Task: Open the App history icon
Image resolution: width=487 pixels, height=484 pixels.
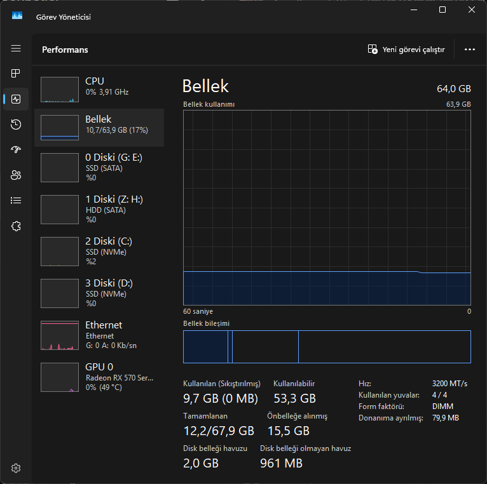Action: (x=16, y=124)
